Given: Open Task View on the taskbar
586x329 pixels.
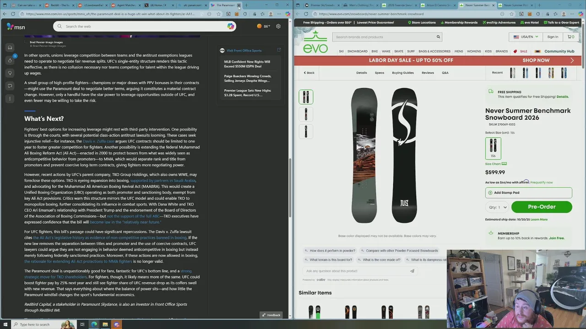Looking at the screenshot, I should 82,324.
